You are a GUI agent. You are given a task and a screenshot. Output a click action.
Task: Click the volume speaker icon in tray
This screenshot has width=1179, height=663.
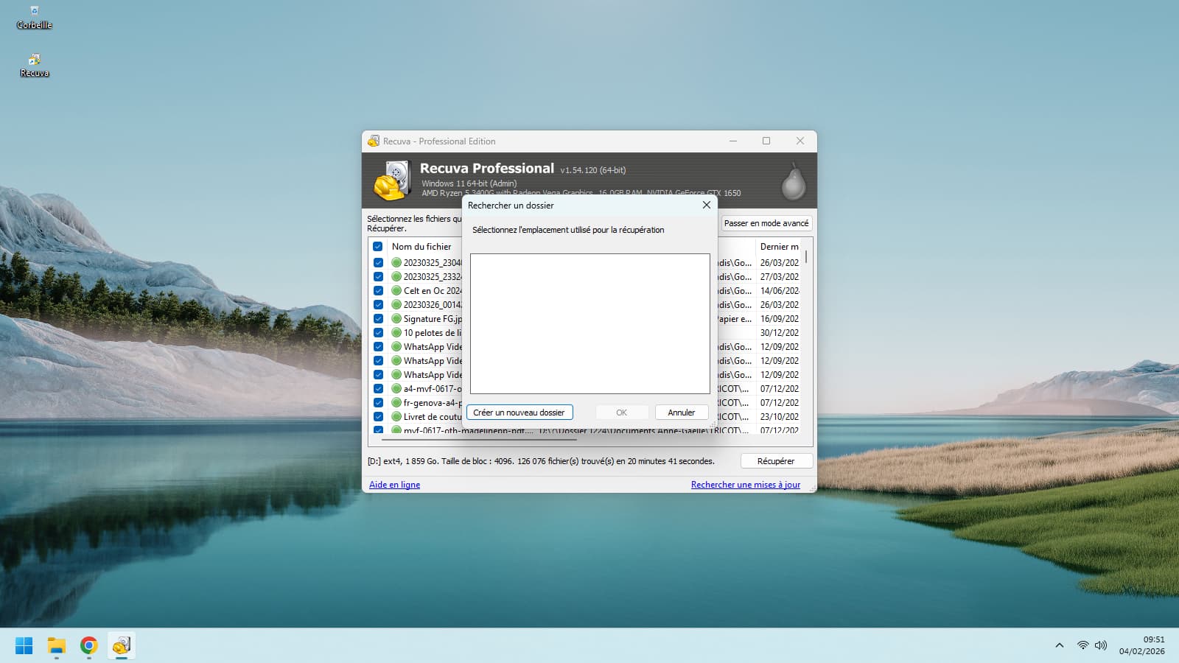pyautogui.click(x=1101, y=645)
